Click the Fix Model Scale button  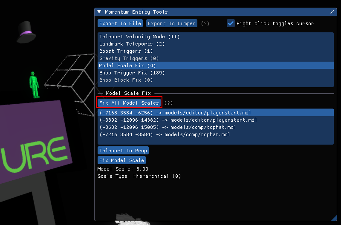(121, 160)
